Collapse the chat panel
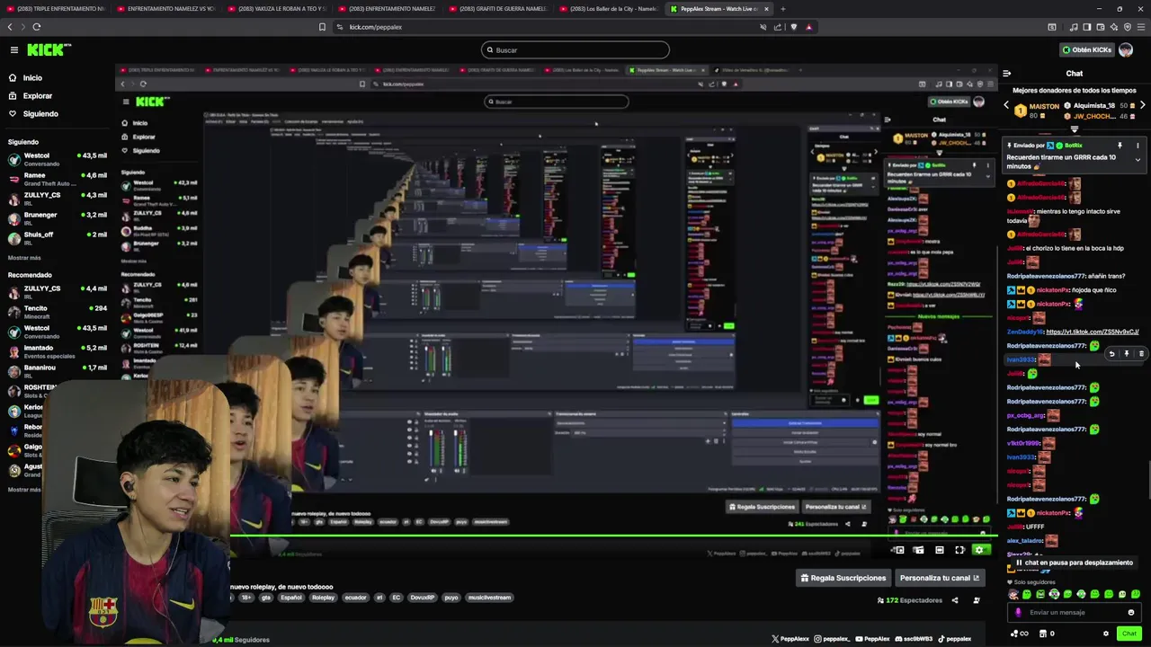 tap(1007, 74)
